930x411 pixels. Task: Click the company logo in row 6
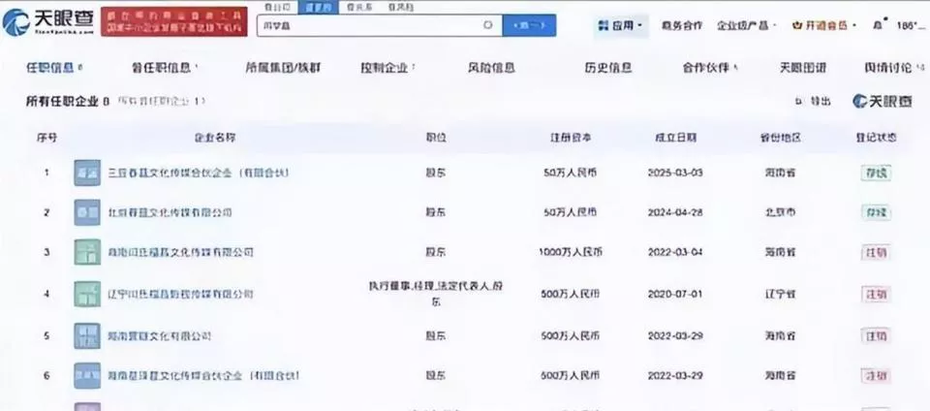click(x=87, y=375)
